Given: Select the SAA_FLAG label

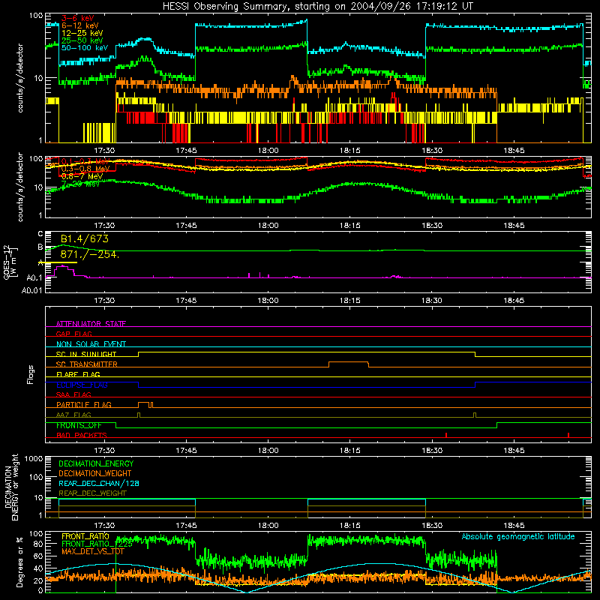Looking at the screenshot, I should (x=73, y=394).
